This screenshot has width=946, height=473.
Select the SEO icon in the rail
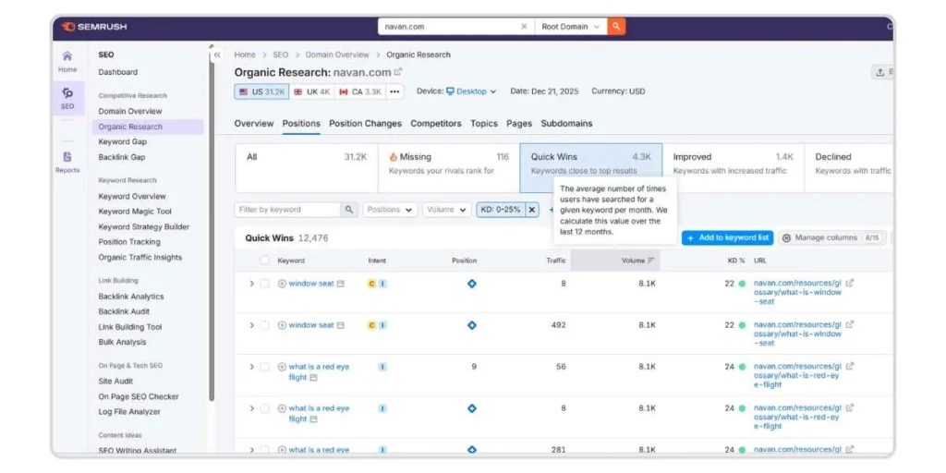tap(67, 98)
